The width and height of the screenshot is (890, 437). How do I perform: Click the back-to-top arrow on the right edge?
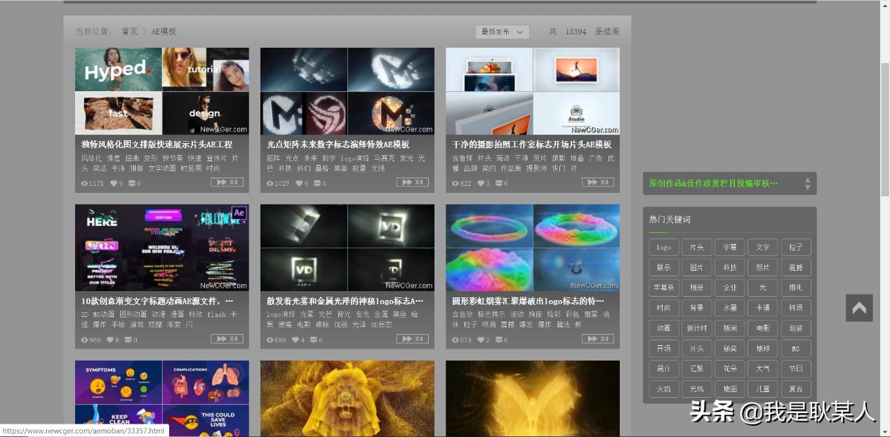tap(858, 307)
